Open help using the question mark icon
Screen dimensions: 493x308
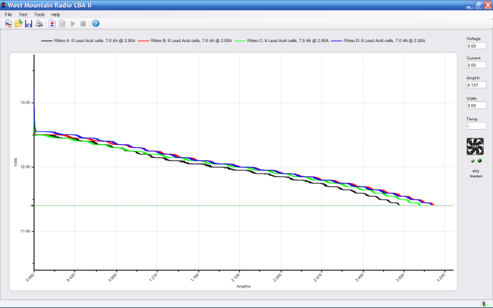[95, 24]
